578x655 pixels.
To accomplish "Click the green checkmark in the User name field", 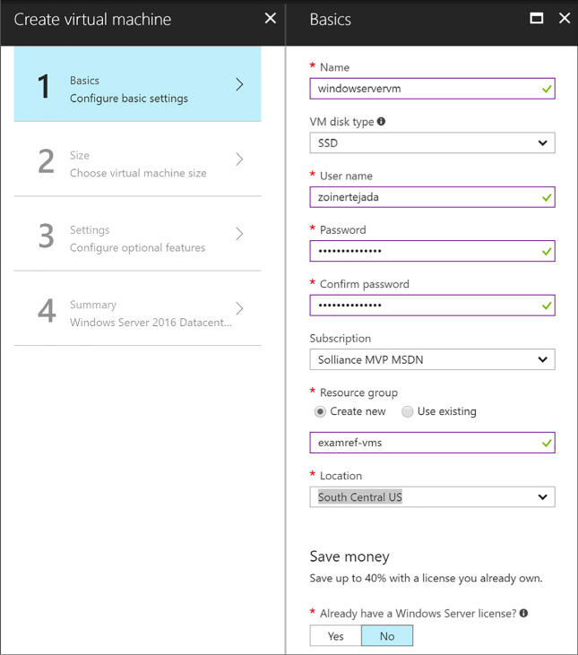I will click(547, 198).
